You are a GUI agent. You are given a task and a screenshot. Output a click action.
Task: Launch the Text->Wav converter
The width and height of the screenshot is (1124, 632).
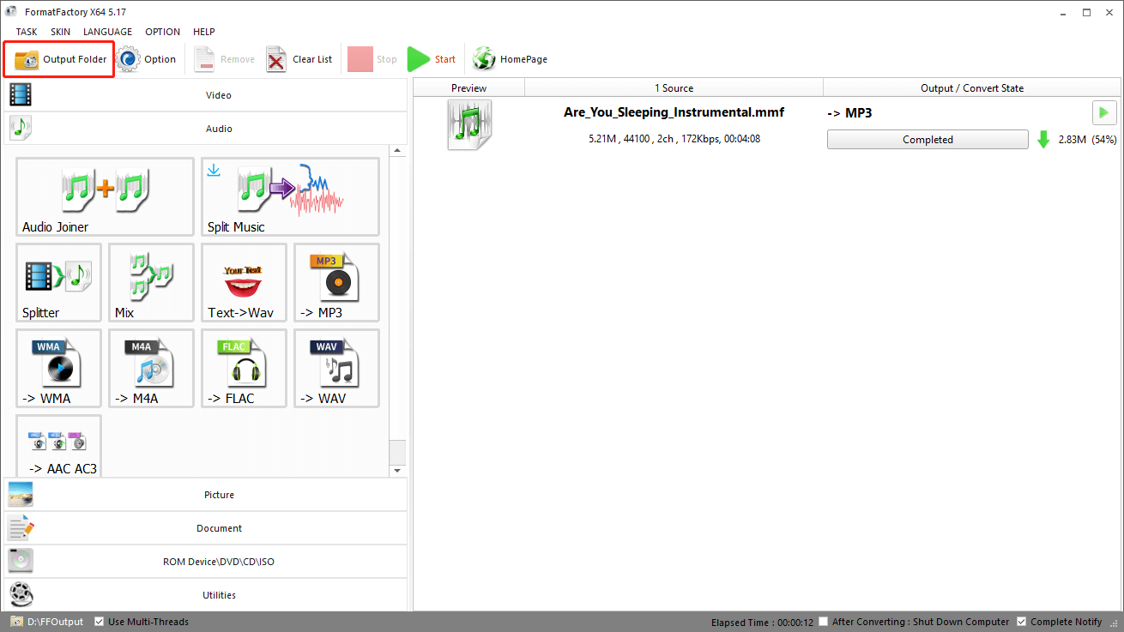tap(244, 282)
